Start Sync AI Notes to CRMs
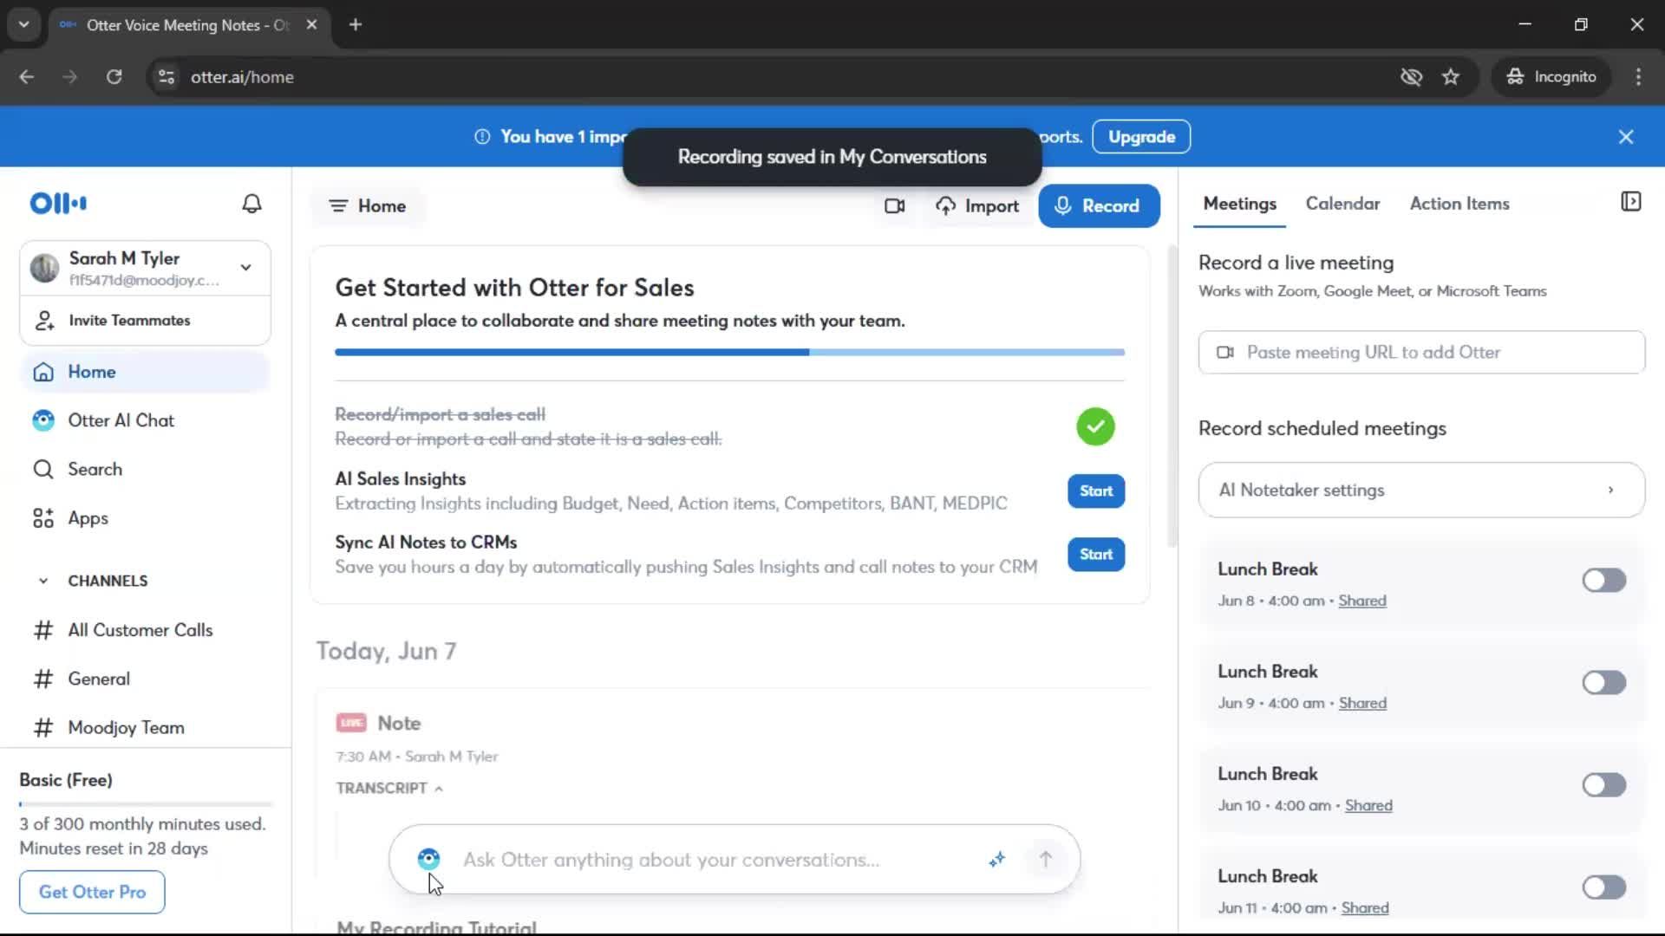The width and height of the screenshot is (1665, 936). (1096, 555)
